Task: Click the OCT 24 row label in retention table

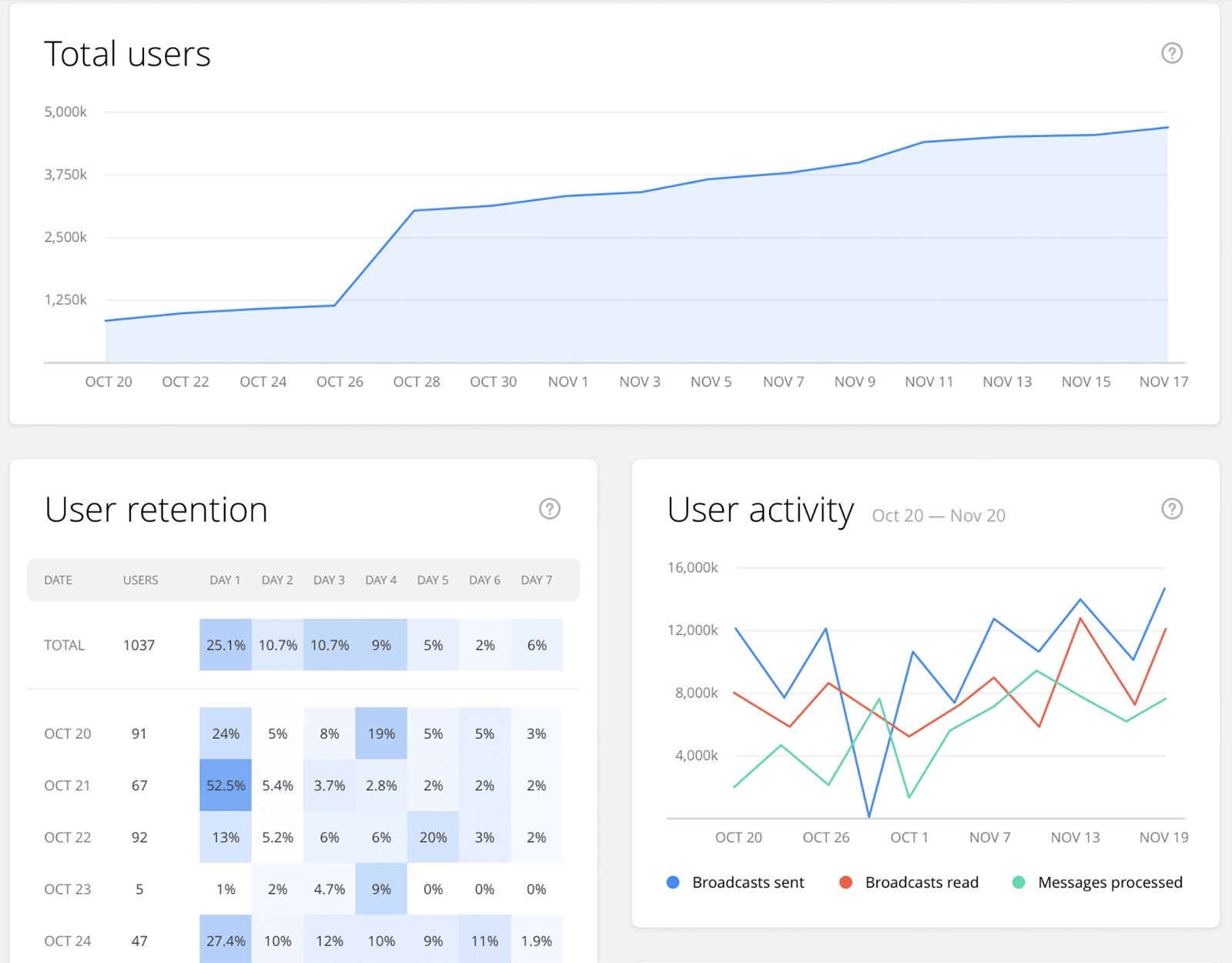Action: point(67,941)
